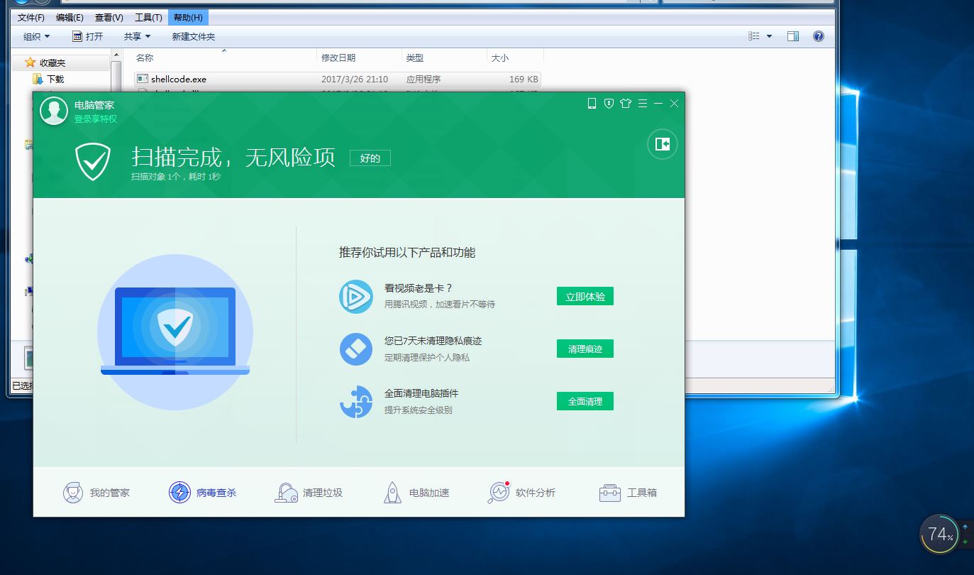This screenshot has width=974, height=575.
Task: Open 我的管家 tab
Action: pos(96,493)
